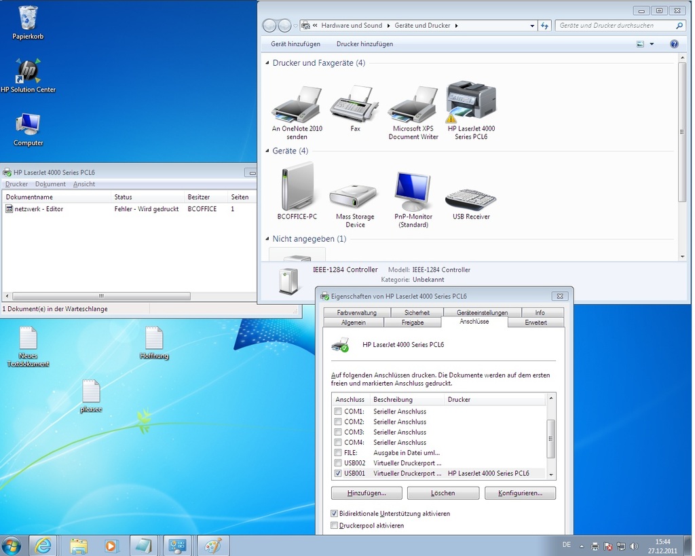Click the back navigation arrow button
695x556 pixels.
point(269,26)
